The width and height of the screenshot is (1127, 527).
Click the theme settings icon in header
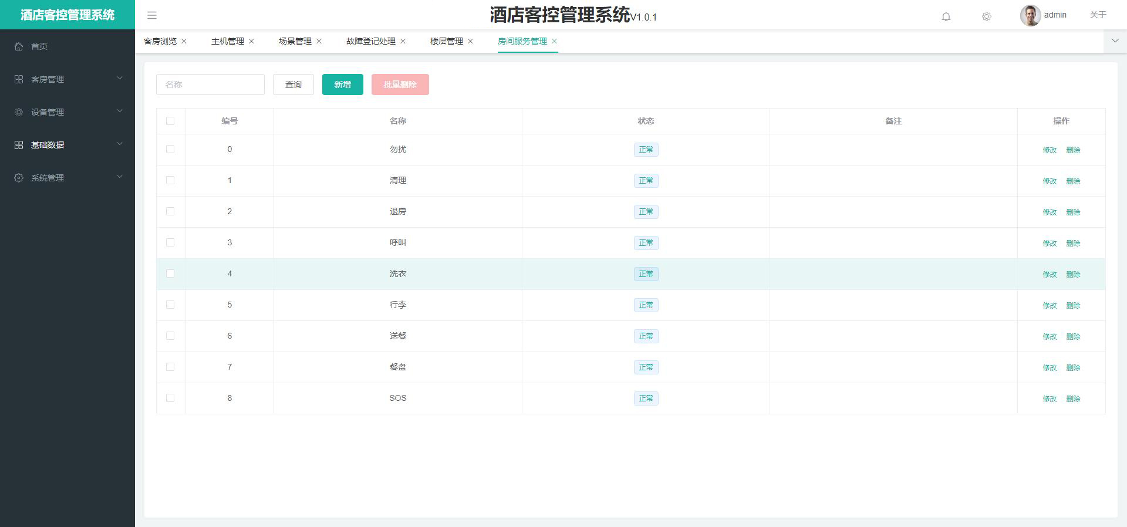pyautogui.click(x=986, y=16)
